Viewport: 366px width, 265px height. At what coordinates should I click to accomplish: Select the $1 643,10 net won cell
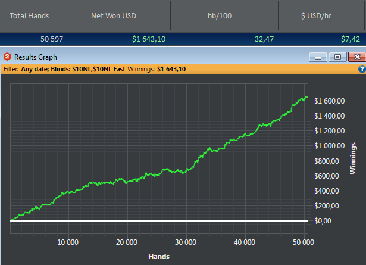149,39
